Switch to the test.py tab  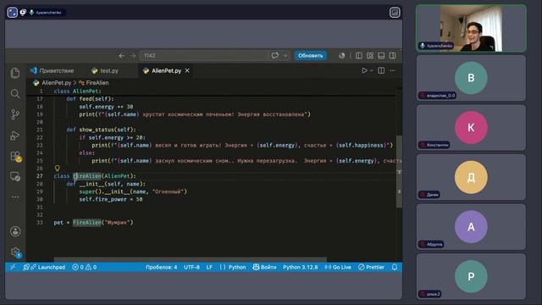[x=105, y=70]
